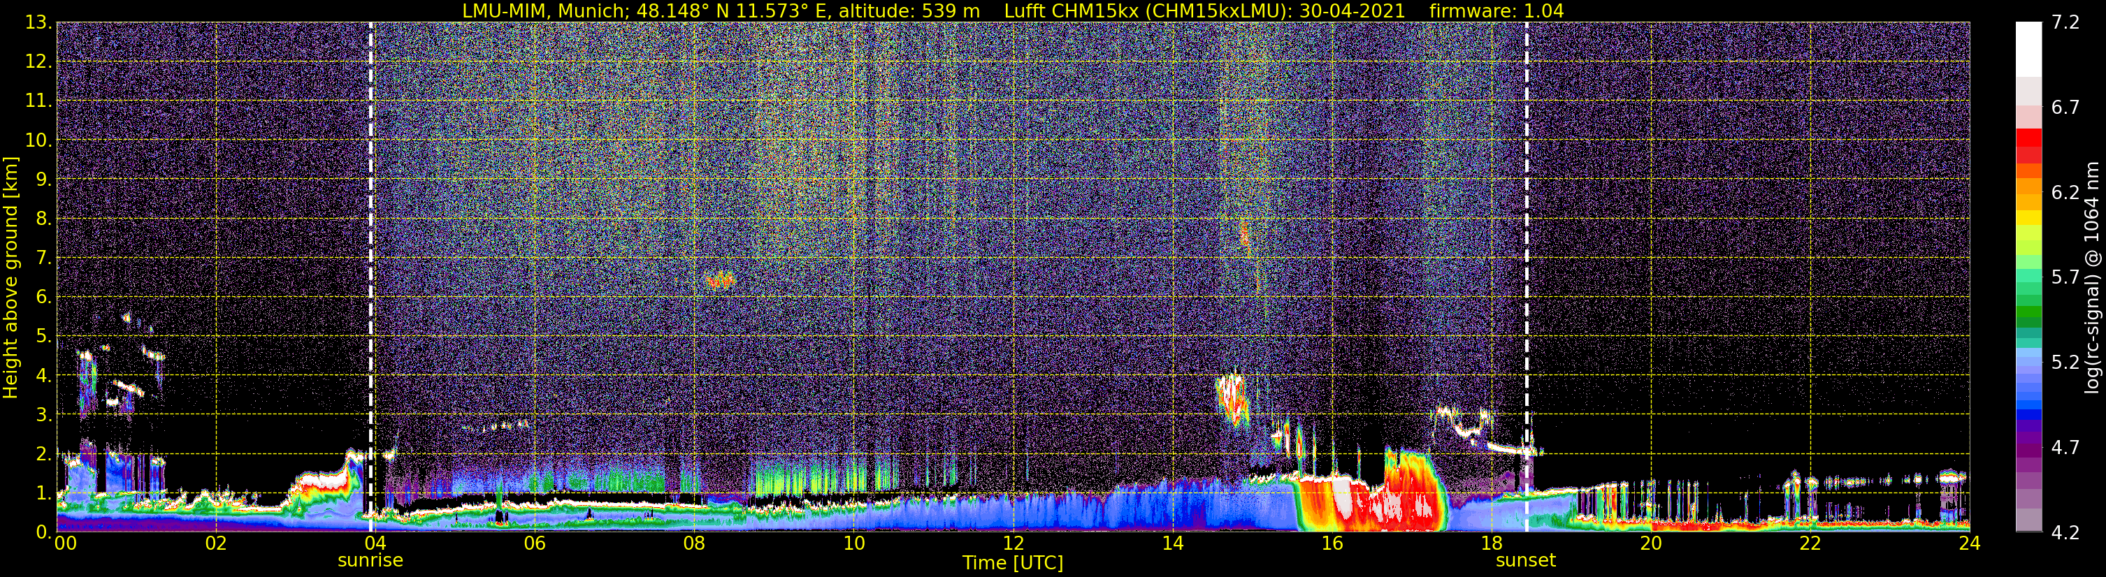Click the time axis tick label 22
Screen dimensions: 2106x577
click(1810, 544)
